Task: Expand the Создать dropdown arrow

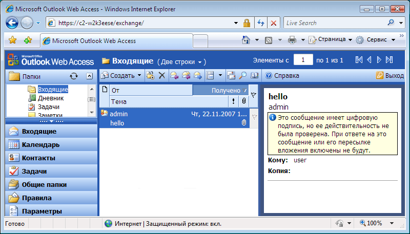Action: click(139, 75)
